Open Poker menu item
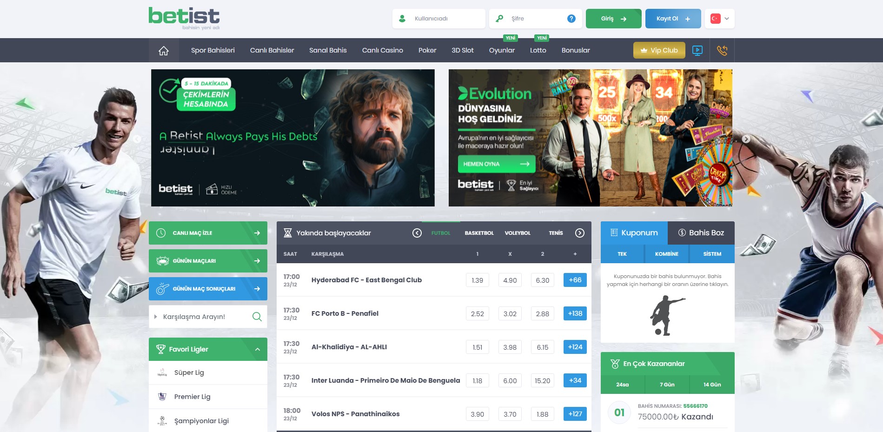Viewport: 883px width, 432px height. tap(427, 50)
